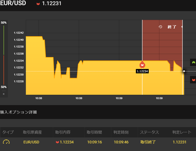Click the current rate 1.12231 in header

[52, 4]
